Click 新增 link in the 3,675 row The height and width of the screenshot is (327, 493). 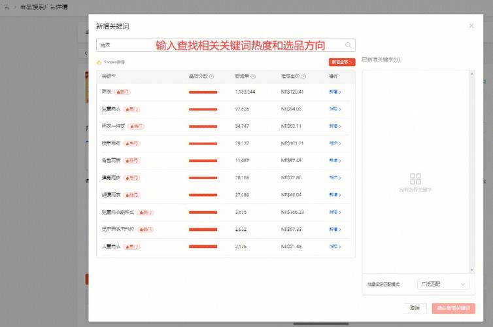[x=335, y=213]
